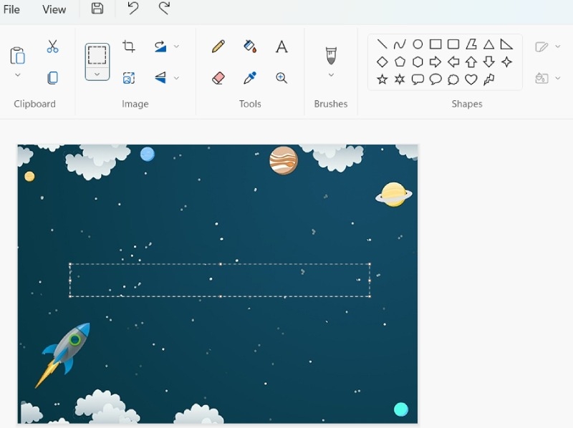Screen dimensions: 573x428
Task: Click inside the dashed selection rectangle
Action: pos(220,280)
